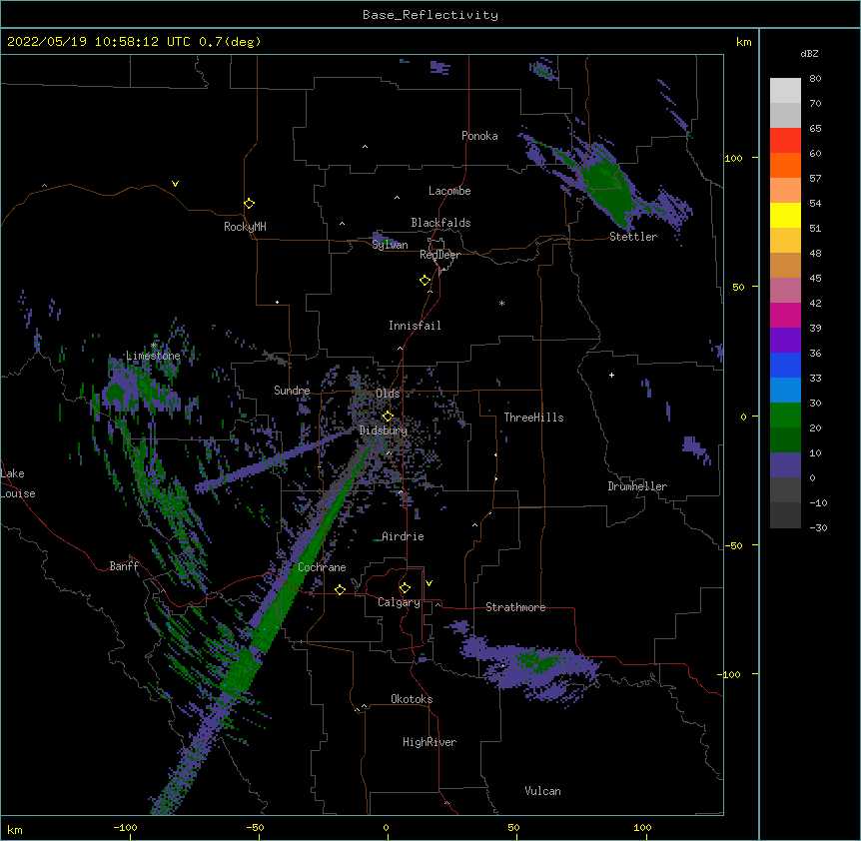Click the HighRiver city label
861x841 pixels.
430,742
